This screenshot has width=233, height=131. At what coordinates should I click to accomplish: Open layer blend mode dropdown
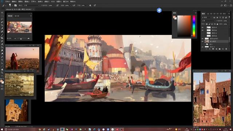[x=209, y=21]
